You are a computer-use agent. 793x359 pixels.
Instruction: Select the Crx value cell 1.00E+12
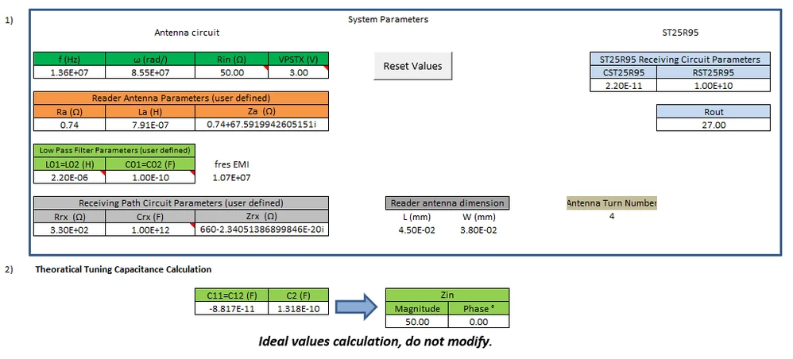(150, 230)
